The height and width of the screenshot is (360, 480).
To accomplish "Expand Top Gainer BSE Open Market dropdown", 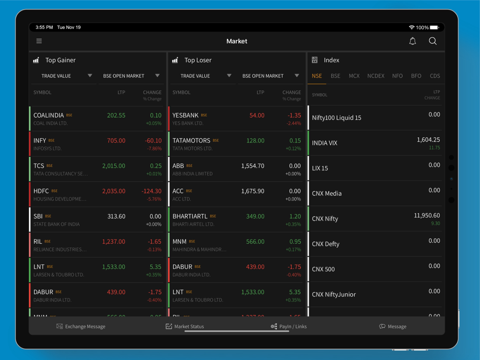I will (131, 76).
